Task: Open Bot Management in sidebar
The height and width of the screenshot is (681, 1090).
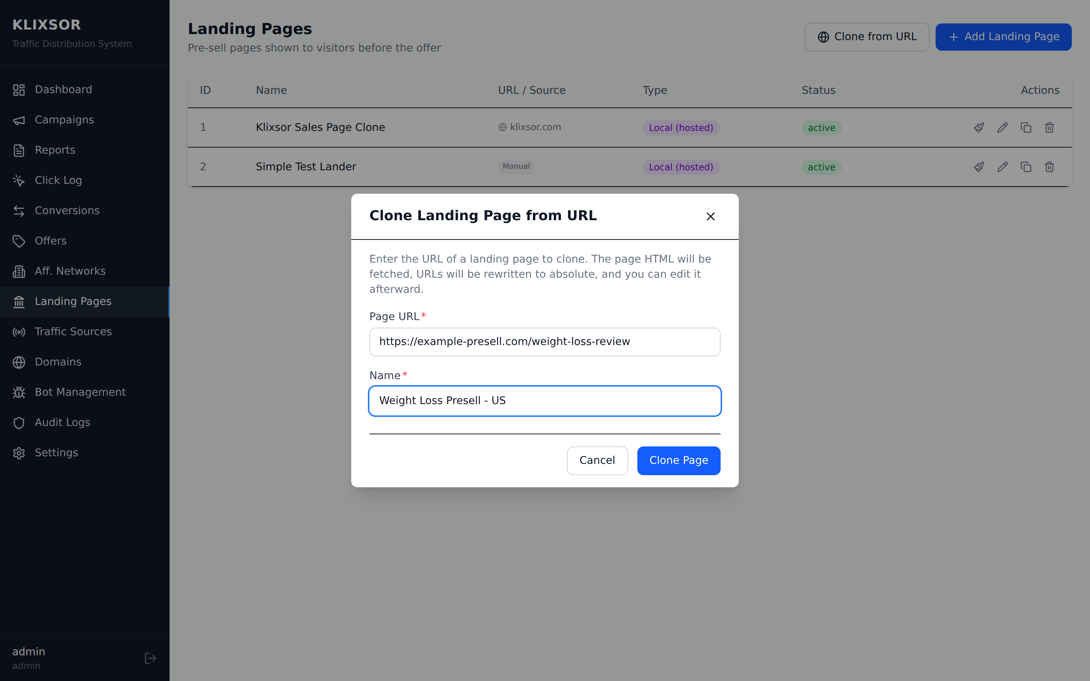Action: click(80, 392)
